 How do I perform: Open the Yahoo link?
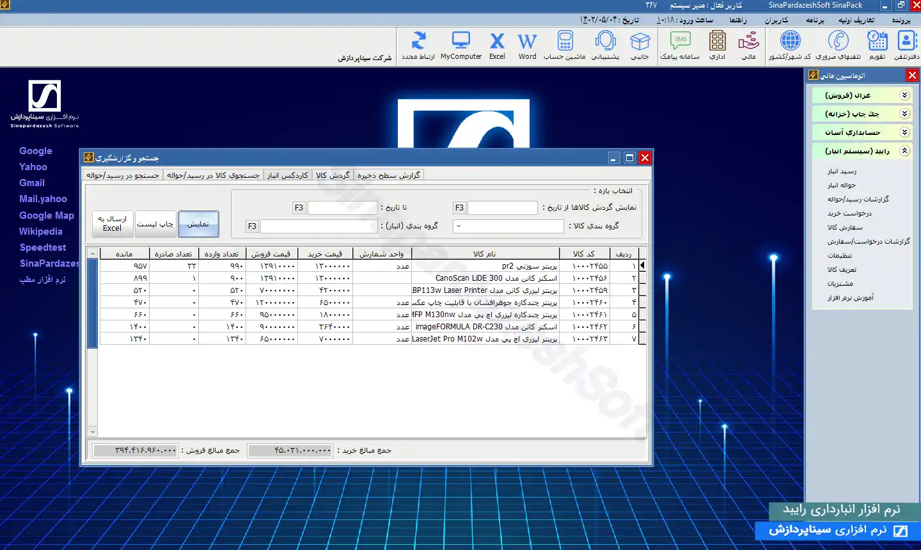[x=33, y=167]
